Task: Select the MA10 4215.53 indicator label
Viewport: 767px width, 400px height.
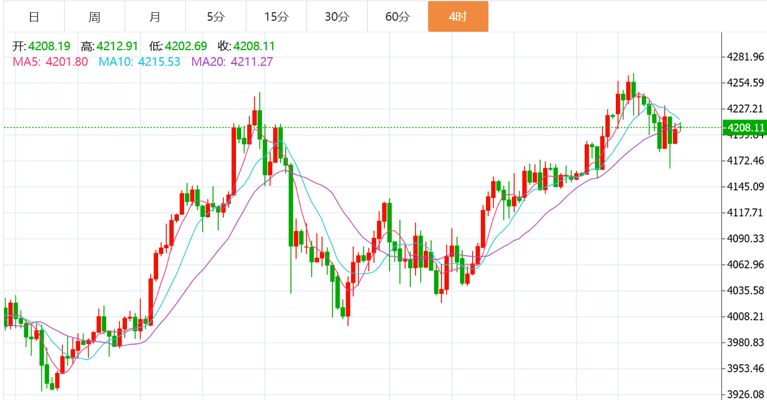Action: 140,62
